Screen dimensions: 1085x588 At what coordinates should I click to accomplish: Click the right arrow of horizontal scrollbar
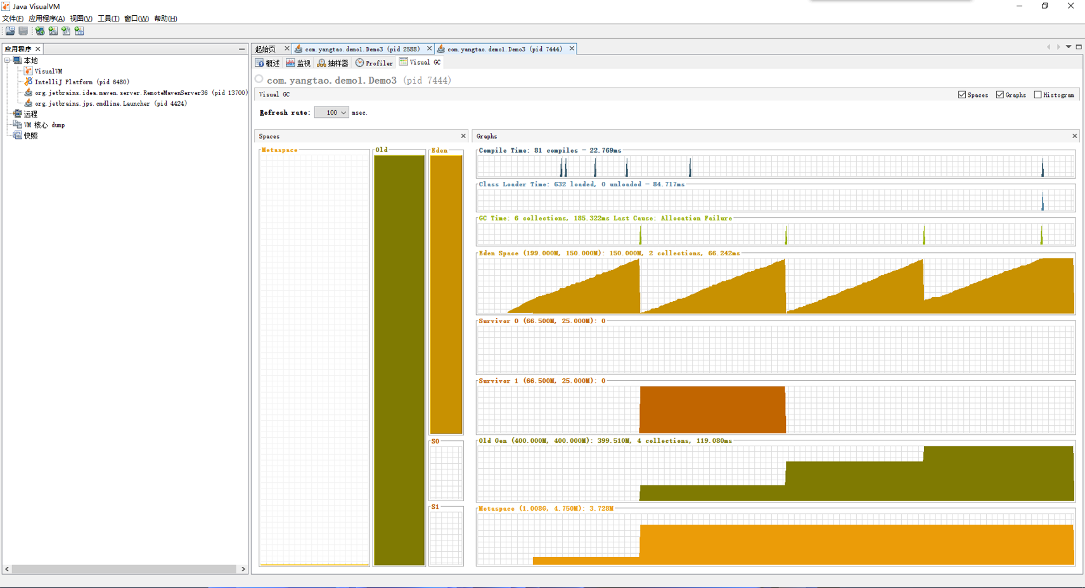(243, 569)
